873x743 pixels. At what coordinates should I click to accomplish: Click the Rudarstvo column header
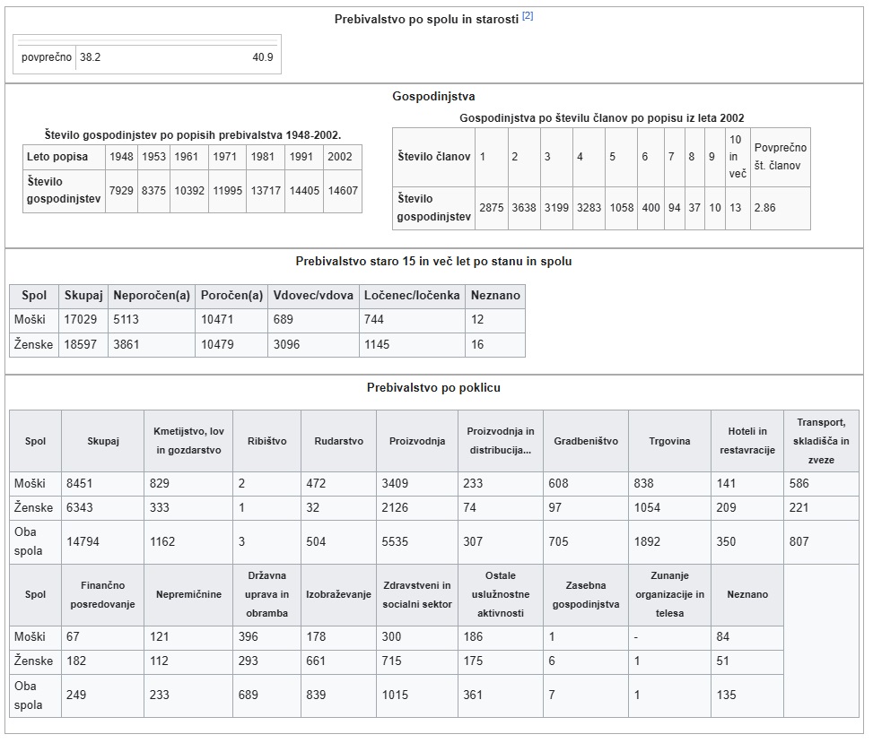coord(338,441)
